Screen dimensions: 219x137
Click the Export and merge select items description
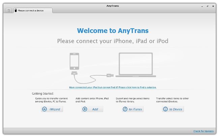pos(132,100)
